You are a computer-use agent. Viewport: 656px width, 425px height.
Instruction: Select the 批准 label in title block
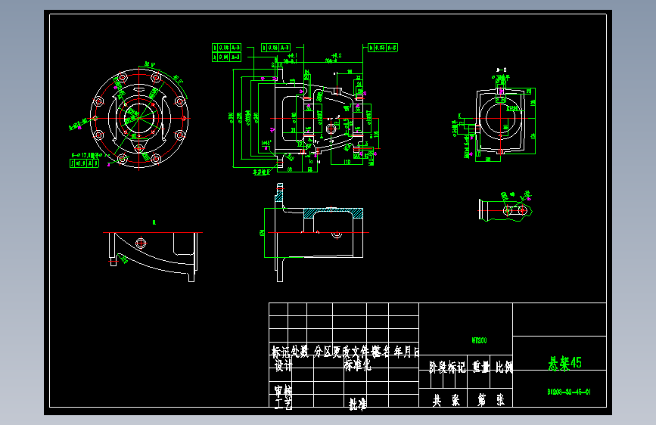pyautogui.click(x=358, y=404)
